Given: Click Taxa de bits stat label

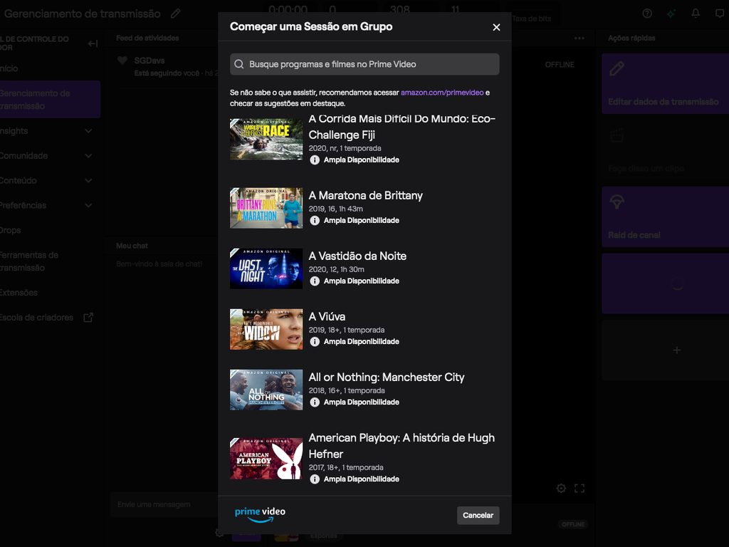Looking at the screenshot, I should tap(531, 19).
